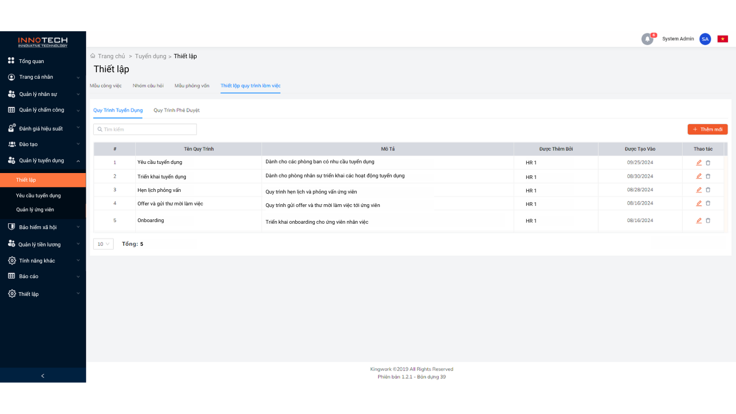Viewport: 736px width, 414px height.
Task: Switch to Mẫu phỏng vấn tab
Action: pyautogui.click(x=192, y=86)
